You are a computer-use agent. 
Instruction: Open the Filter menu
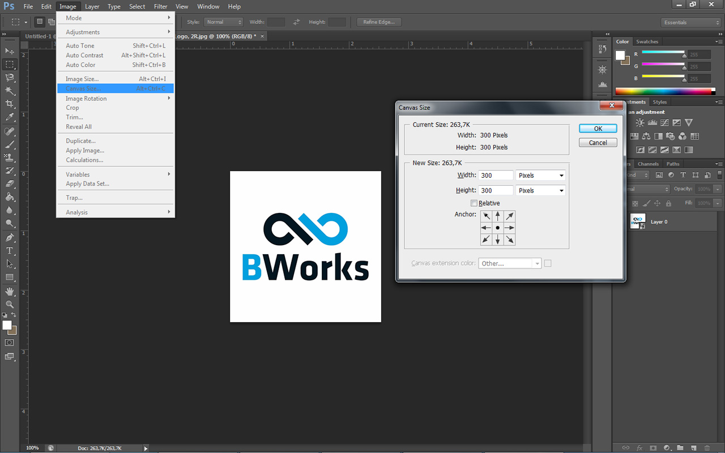pyautogui.click(x=160, y=6)
